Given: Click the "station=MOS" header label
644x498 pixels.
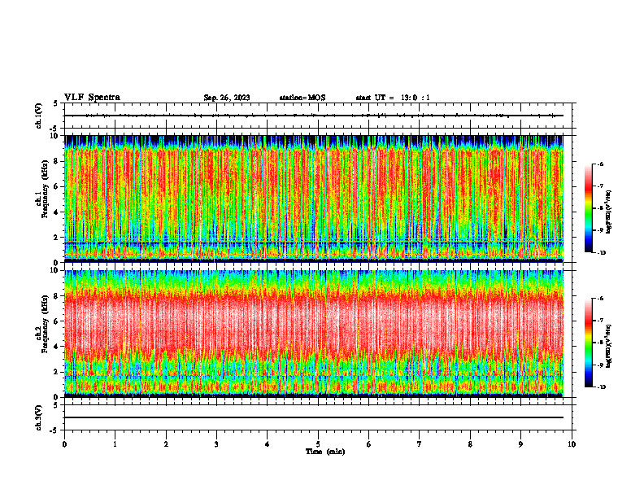Looking at the screenshot, I should 302,98.
